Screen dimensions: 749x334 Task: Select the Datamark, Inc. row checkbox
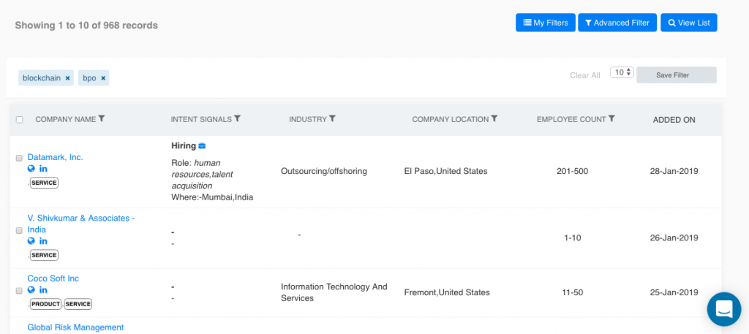[19, 158]
